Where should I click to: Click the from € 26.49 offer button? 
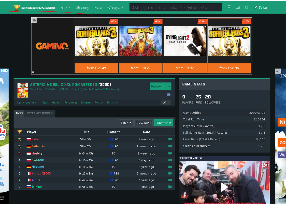(x=96, y=68)
